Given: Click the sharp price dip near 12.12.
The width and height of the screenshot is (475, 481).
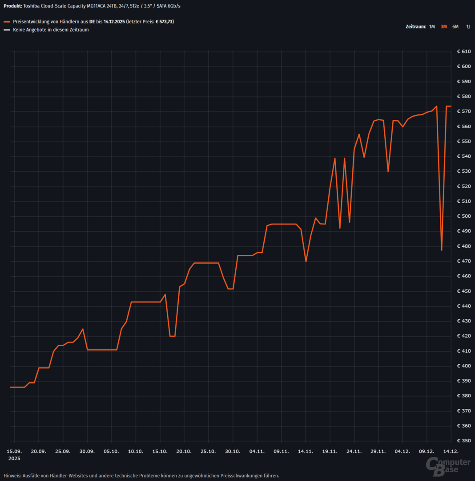Looking at the screenshot, I should coord(442,250).
